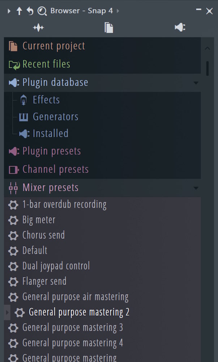Collapse Plugin database with its arrow

[196, 83]
